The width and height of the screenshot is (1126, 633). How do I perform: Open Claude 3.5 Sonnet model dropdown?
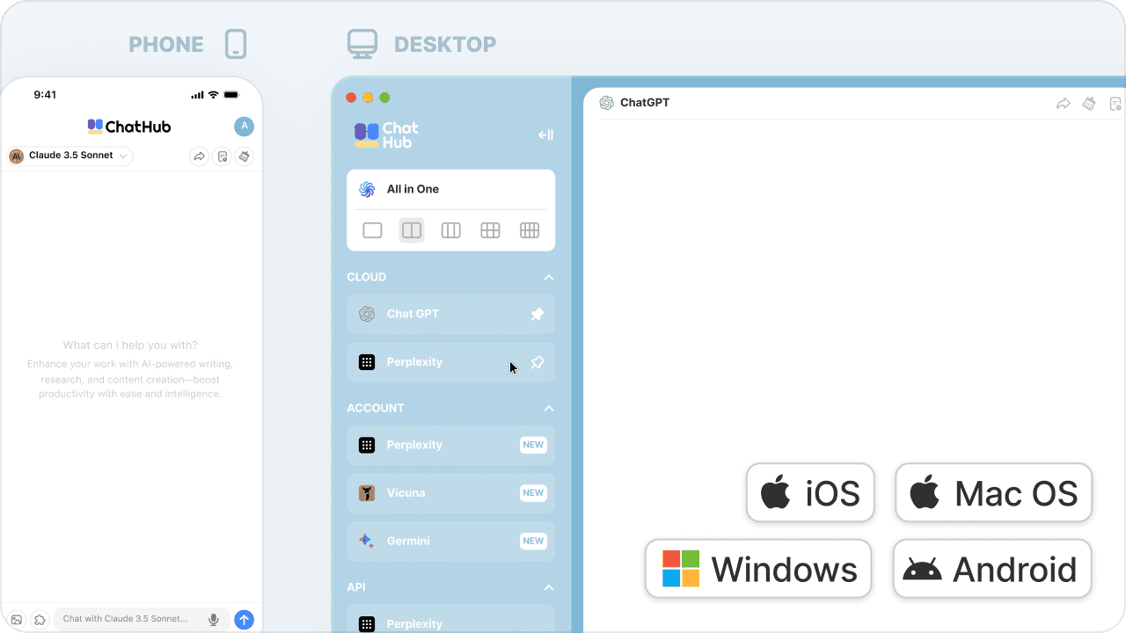click(x=70, y=156)
